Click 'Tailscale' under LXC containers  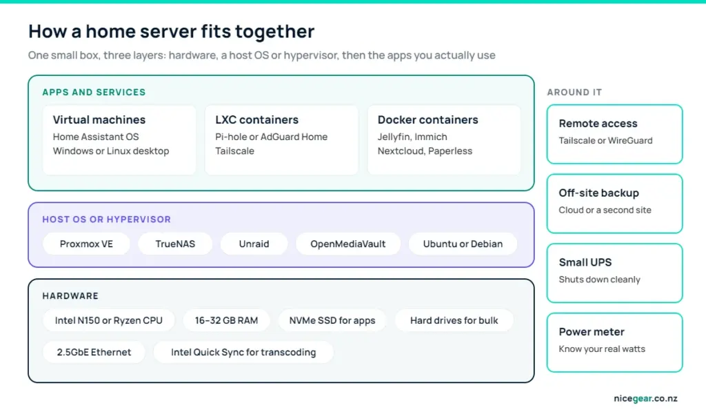234,151
